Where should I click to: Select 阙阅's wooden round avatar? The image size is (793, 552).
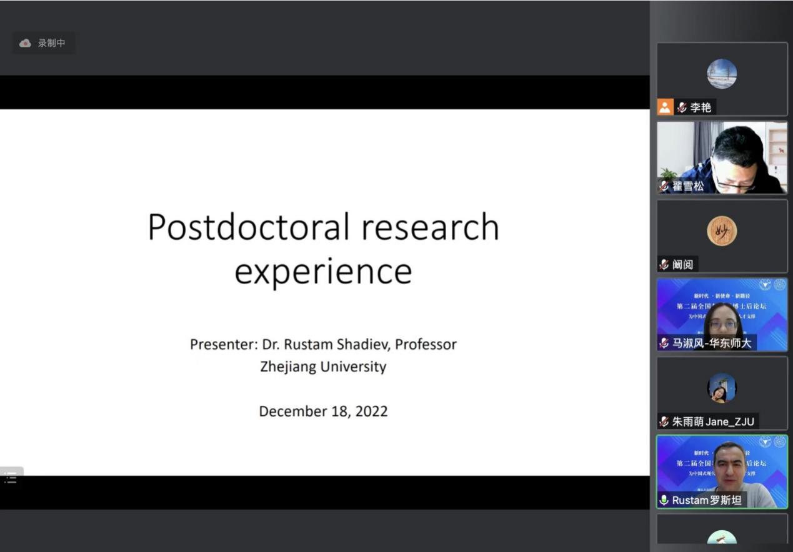[722, 231]
